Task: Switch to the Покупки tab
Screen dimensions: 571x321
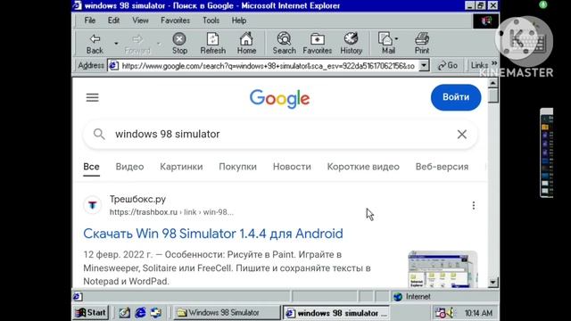Action: coord(237,167)
